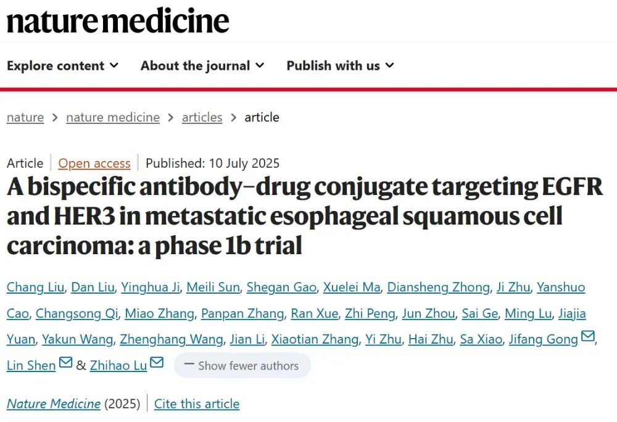The image size is (617, 422).
Task: Open author Dan Liu's profile
Action: click(93, 287)
